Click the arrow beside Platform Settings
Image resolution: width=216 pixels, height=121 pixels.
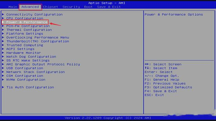click(x=3, y=34)
